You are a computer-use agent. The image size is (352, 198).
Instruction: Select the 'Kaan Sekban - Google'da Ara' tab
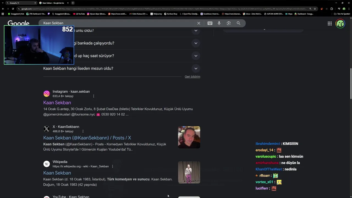54,3
